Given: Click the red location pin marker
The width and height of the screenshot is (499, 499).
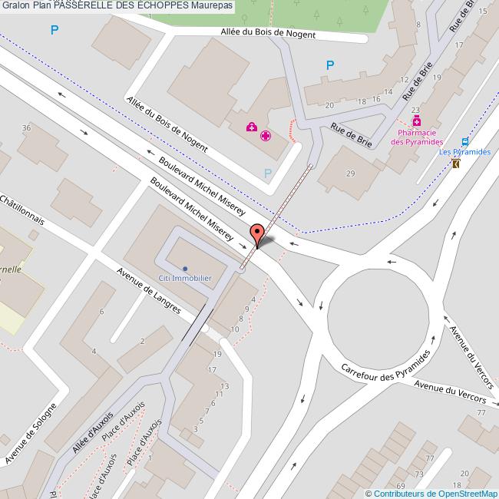Looking at the screenshot, I should click(x=257, y=236).
